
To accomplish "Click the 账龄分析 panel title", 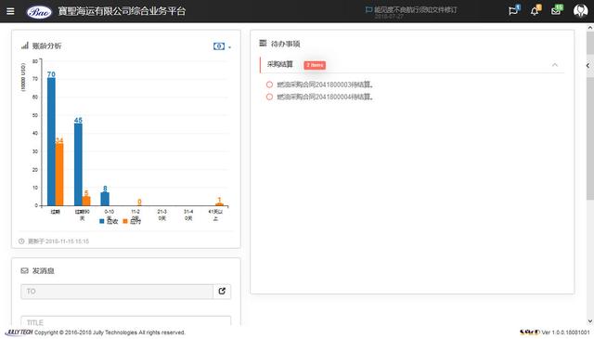I will (46, 46).
